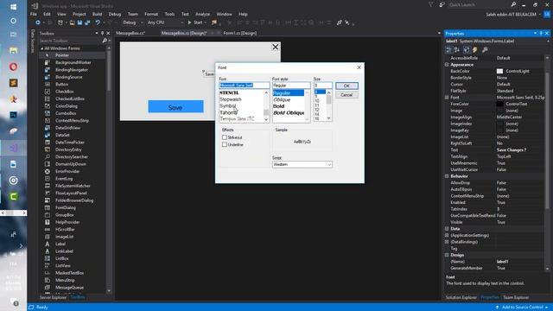Image resolution: width=553 pixels, height=311 pixels.
Task: Enable the Underline checkbox
Action: [225, 144]
